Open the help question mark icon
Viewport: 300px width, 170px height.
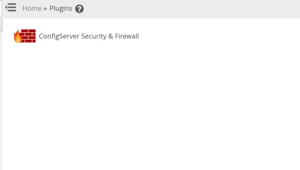tap(79, 9)
